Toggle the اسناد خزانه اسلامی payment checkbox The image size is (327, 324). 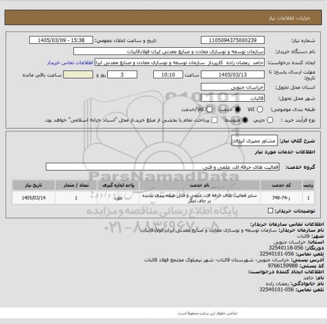point(214,120)
